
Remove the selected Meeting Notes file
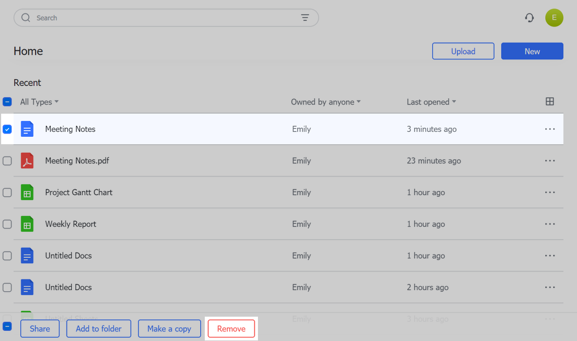point(231,328)
